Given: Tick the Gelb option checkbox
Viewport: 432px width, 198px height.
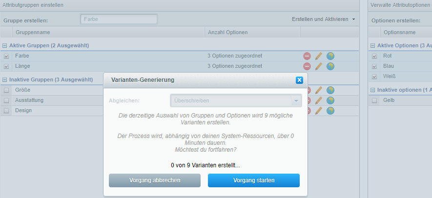Looking at the screenshot, I should pos(374,100).
